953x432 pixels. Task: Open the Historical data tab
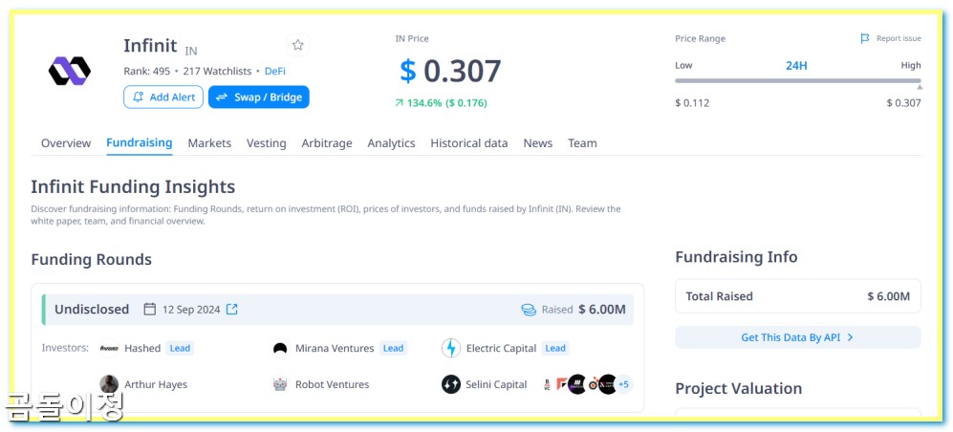click(x=469, y=143)
